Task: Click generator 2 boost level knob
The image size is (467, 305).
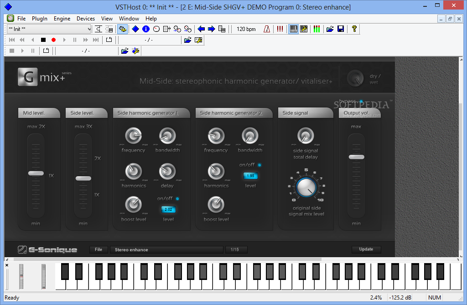Action: [x=216, y=204]
